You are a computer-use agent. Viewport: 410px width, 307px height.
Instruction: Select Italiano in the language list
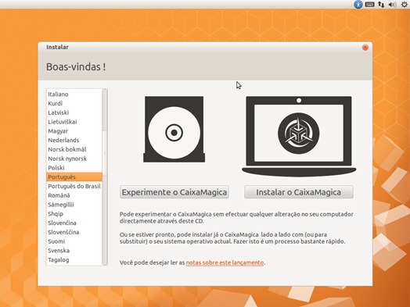74,95
